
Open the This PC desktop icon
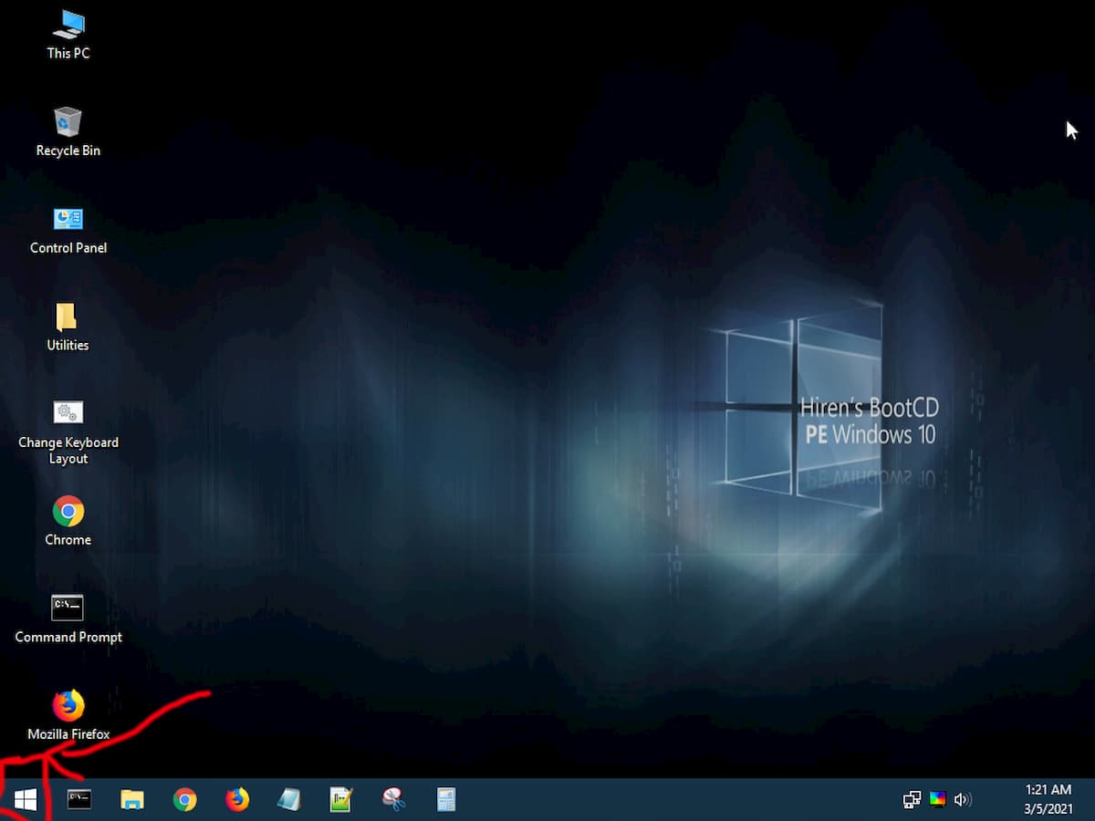click(x=68, y=35)
